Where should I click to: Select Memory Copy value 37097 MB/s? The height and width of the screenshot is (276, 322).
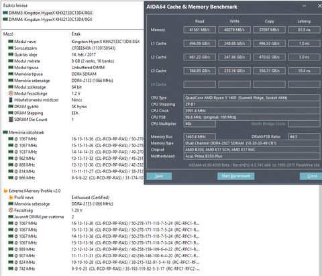pos(270,30)
